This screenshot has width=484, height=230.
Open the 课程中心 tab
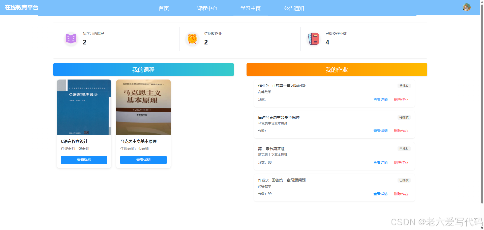click(207, 8)
